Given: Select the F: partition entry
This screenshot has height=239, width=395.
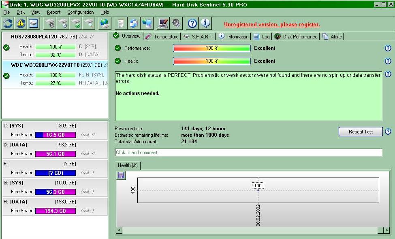Looking at the screenshot, I should (x=55, y=169).
